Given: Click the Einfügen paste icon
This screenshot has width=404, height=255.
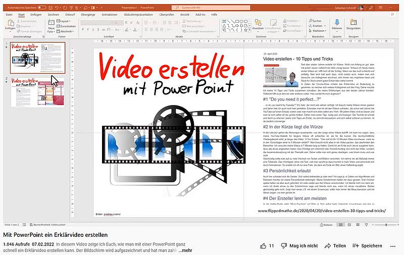Looking at the screenshot, I should pyautogui.click(x=10, y=23).
